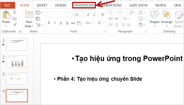The image size is (184, 105).
Task: Open Quick Styles gallery
Action: tap(179, 19)
